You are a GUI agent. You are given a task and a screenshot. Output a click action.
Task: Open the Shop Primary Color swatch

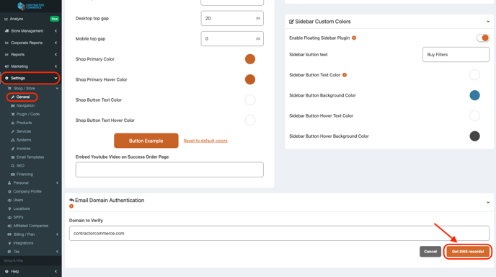click(x=250, y=59)
